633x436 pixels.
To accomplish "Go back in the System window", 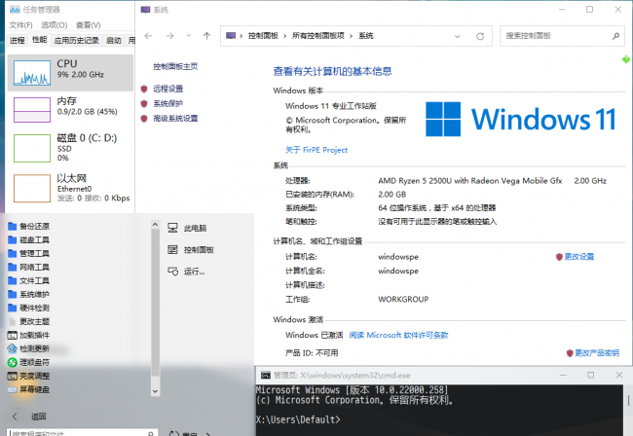I will [148, 36].
